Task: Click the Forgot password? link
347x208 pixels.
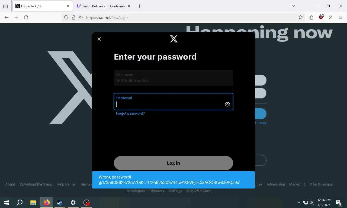Action: pos(130,113)
